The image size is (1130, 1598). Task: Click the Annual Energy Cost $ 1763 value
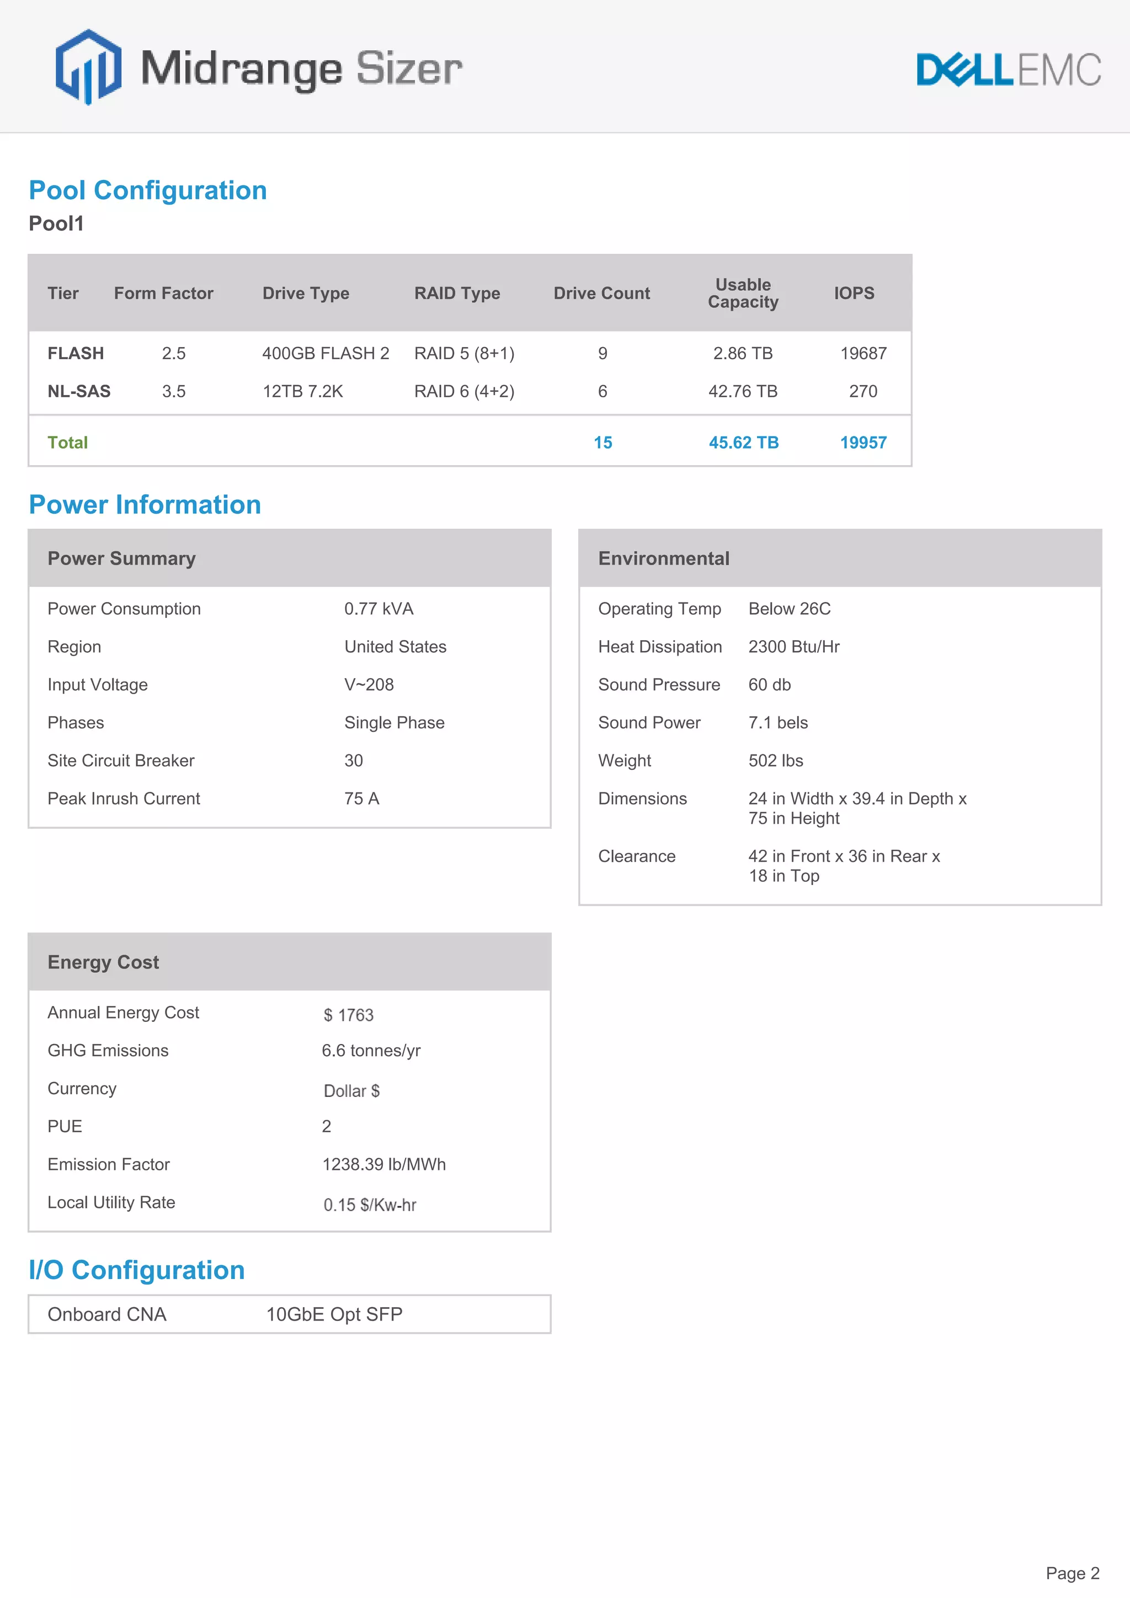[x=348, y=1015]
